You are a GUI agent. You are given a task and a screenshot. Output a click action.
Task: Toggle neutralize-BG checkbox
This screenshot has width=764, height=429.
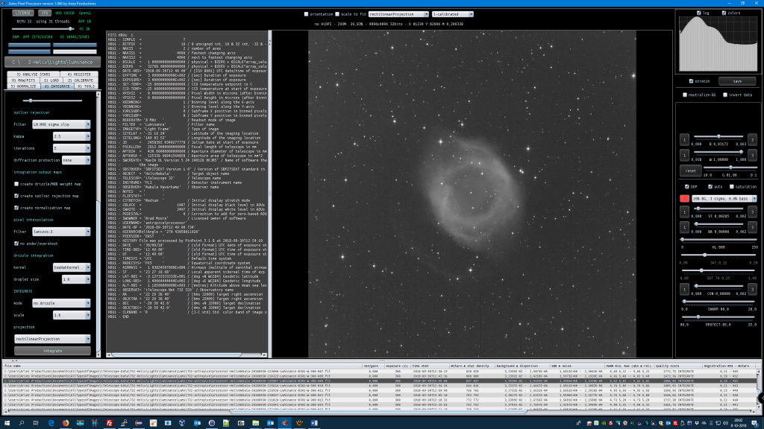[686, 95]
